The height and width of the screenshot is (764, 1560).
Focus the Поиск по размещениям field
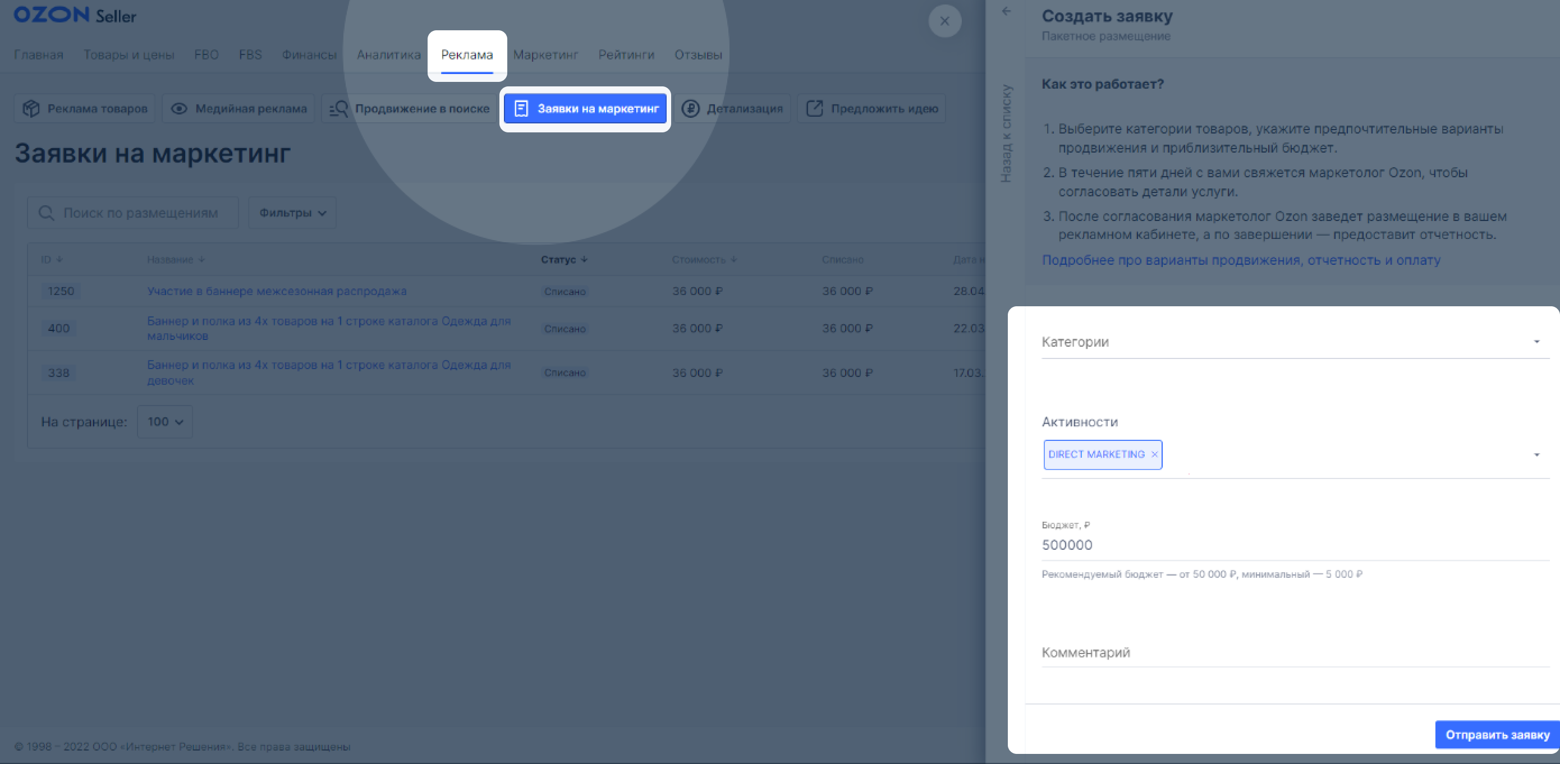pos(133,213)
